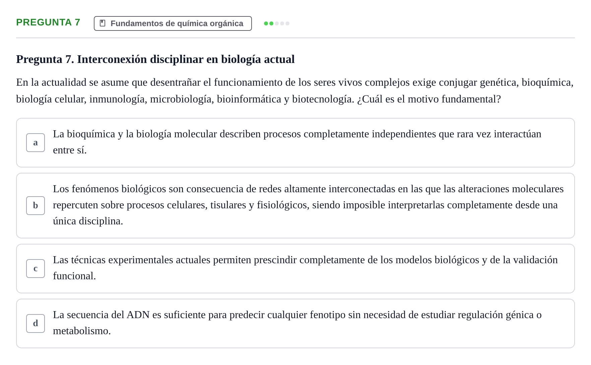Click answer text 'La secuencia del ADN es suficiente...'

297,323
